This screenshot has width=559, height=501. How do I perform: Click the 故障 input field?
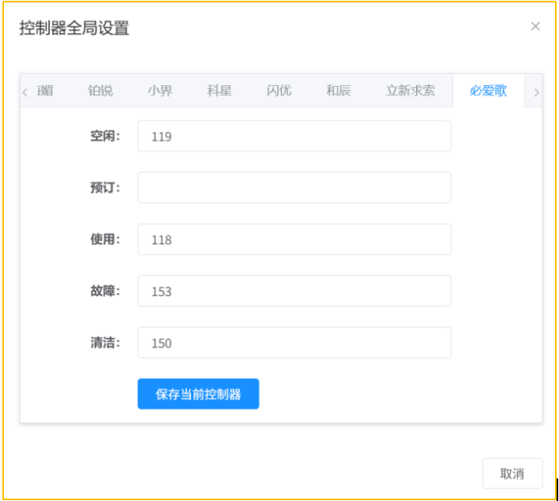295,291
